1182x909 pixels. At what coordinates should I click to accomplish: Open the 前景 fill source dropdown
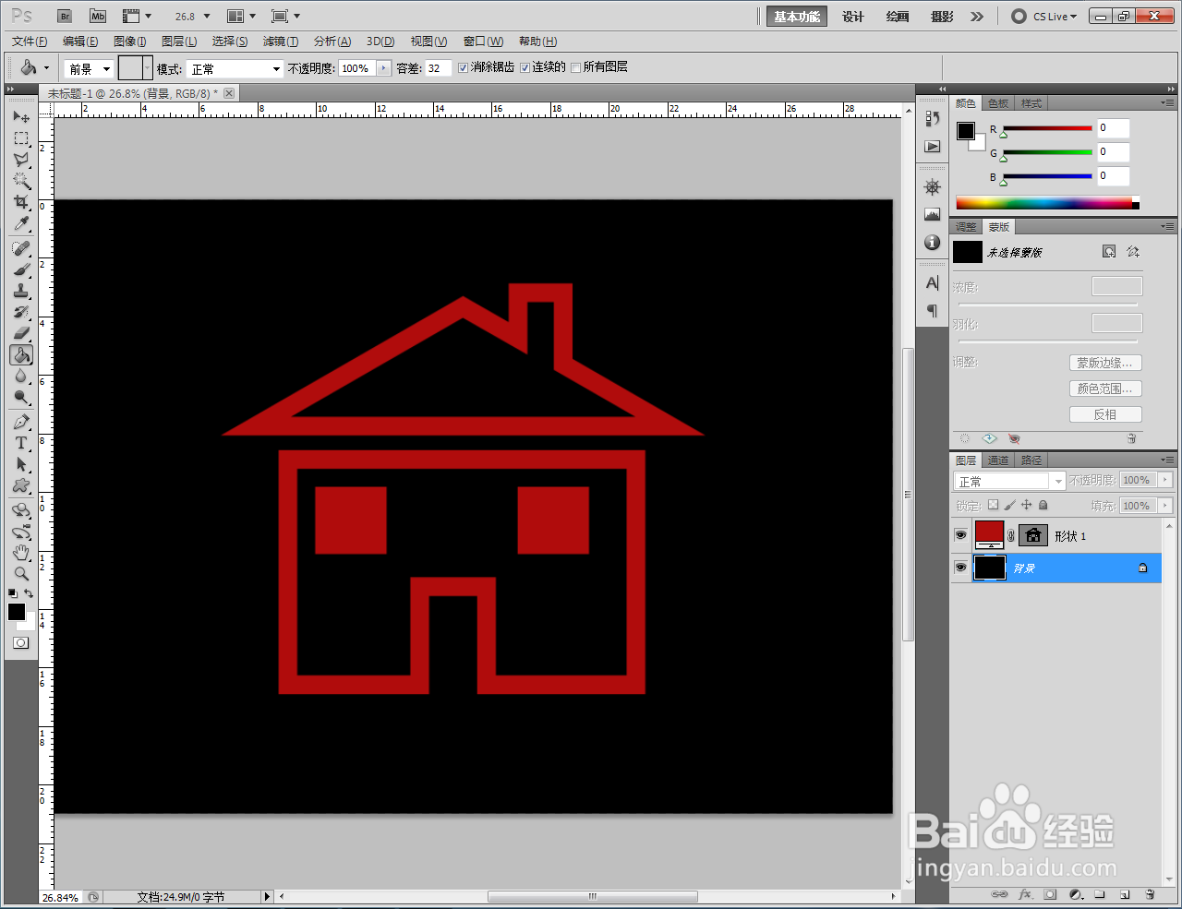click(89, 68)
